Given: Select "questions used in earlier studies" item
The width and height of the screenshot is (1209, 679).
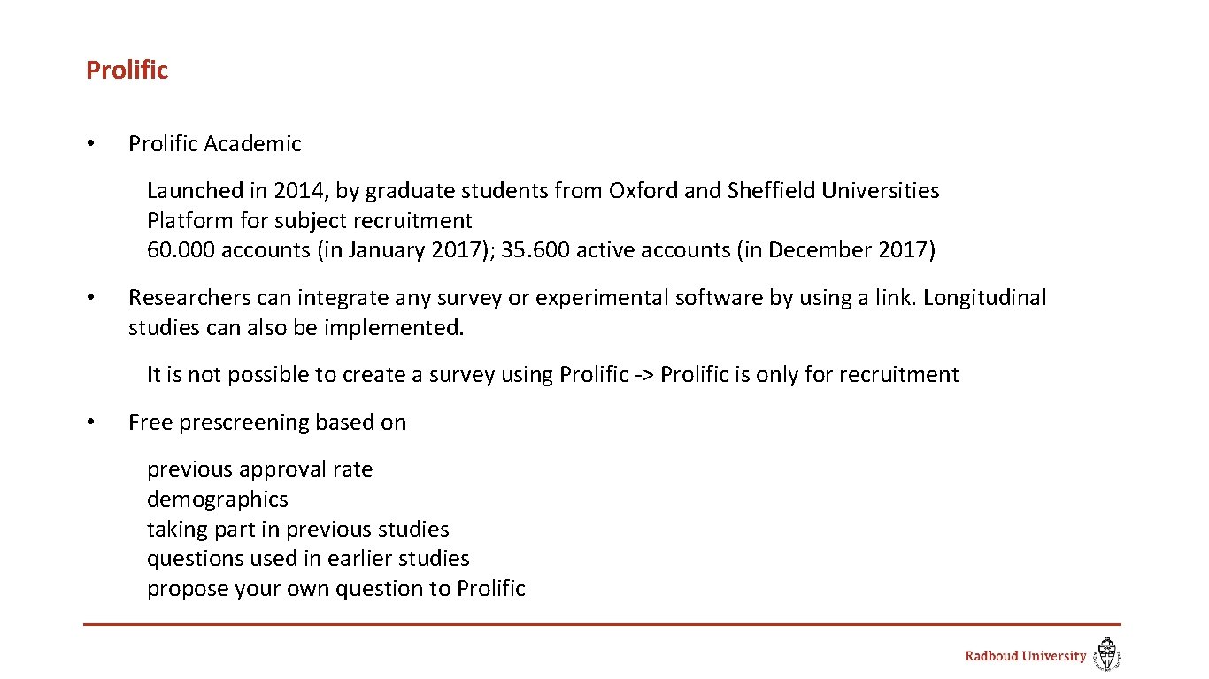Looking at the screenshot, I should pyautogui.click(x=308, y=559).
